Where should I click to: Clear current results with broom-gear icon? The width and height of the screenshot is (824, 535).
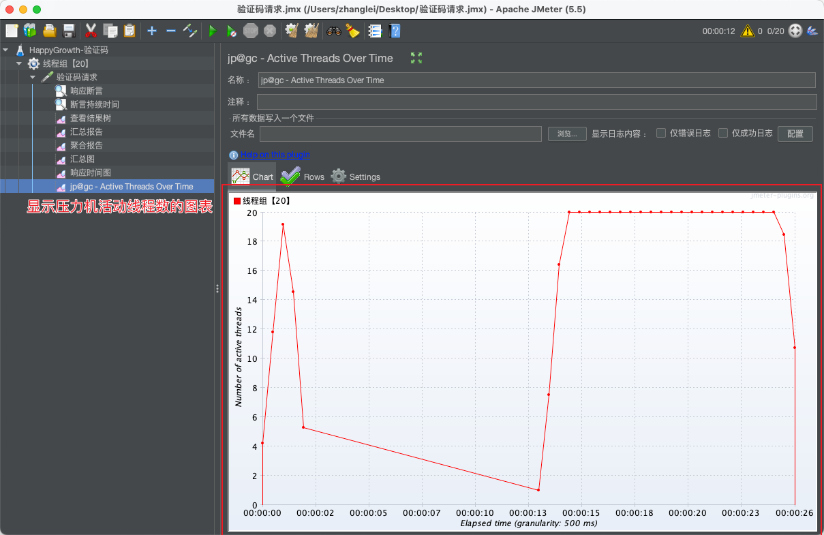tap(292, 31)
